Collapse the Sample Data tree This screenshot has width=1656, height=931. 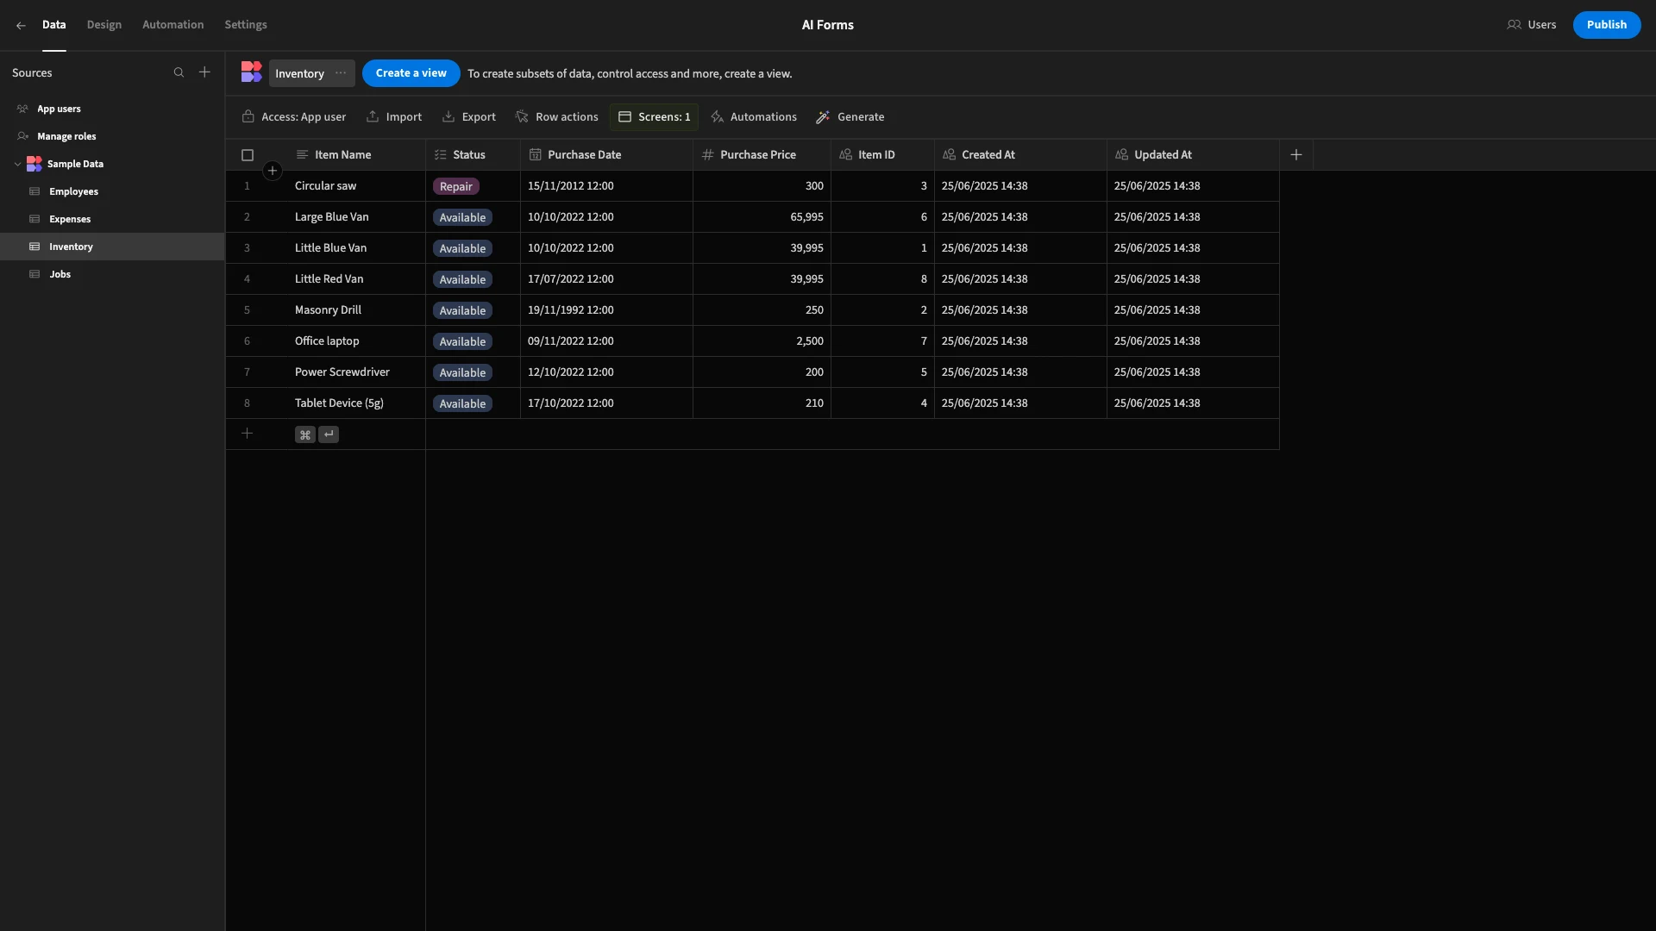click(17, 164)
